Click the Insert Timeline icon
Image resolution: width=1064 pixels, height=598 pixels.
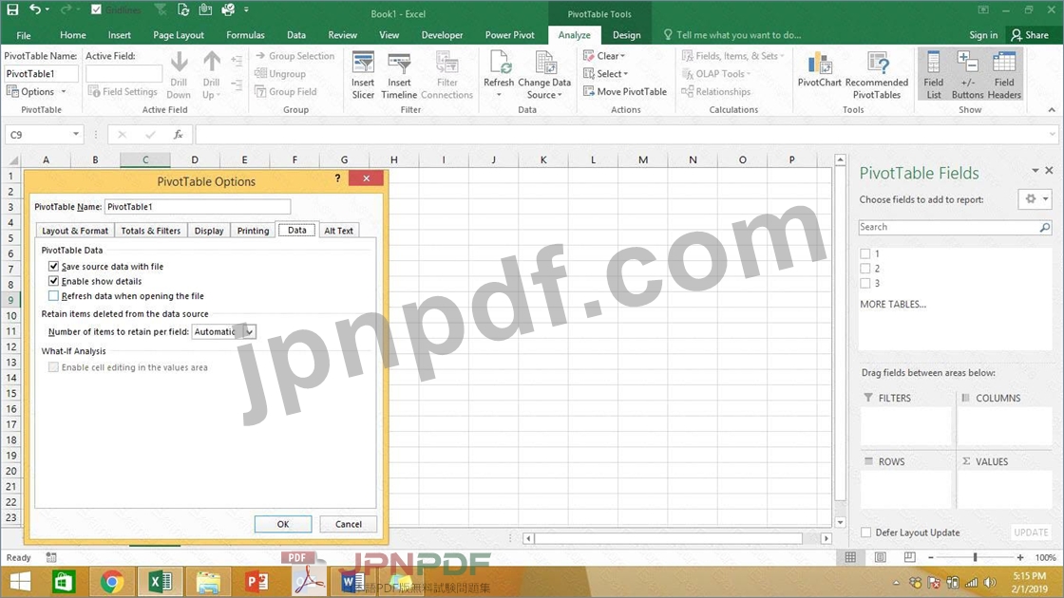pos(399,65)
